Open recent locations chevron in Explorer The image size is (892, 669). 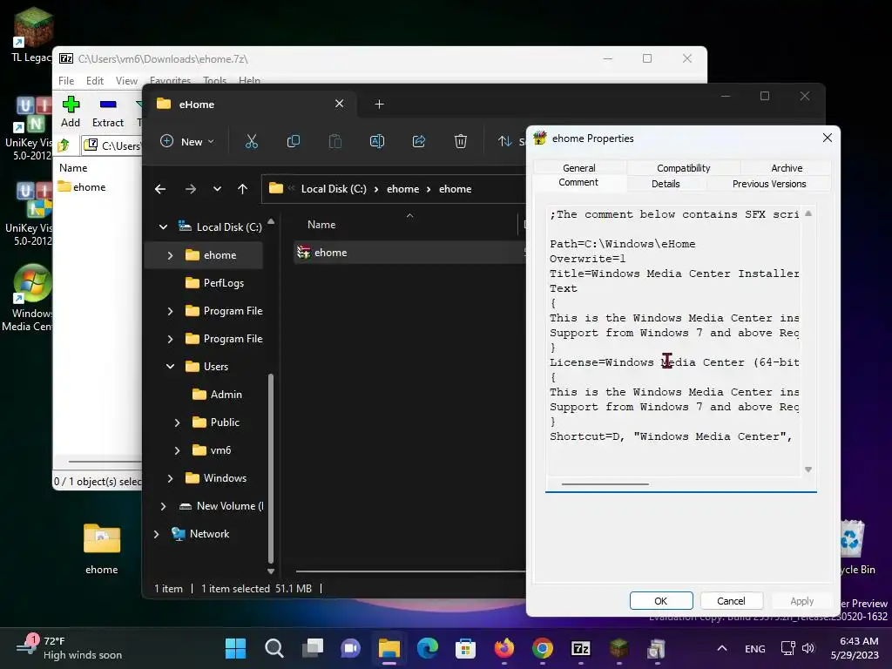pyautogui.click(x=217, y=189)
